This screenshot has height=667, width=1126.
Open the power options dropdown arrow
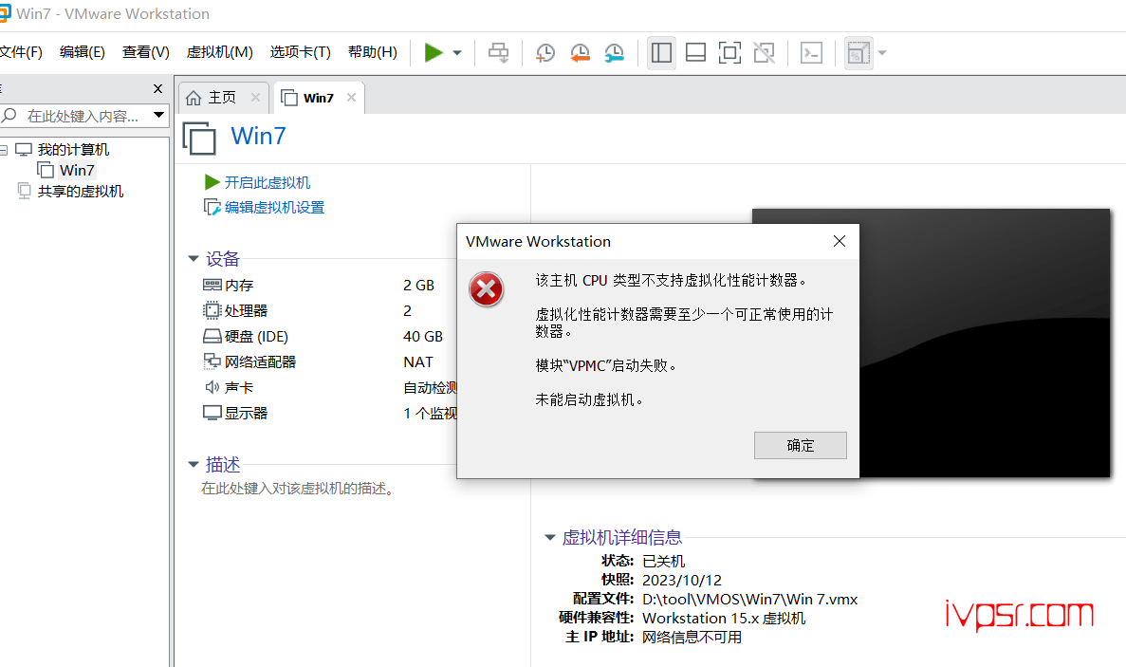point(456,52)
